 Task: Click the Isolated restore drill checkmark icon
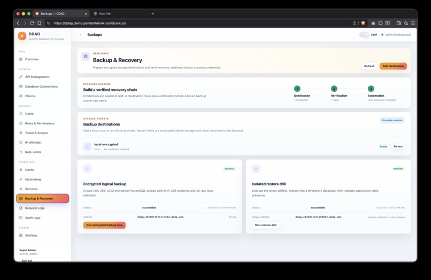point(256,169)
